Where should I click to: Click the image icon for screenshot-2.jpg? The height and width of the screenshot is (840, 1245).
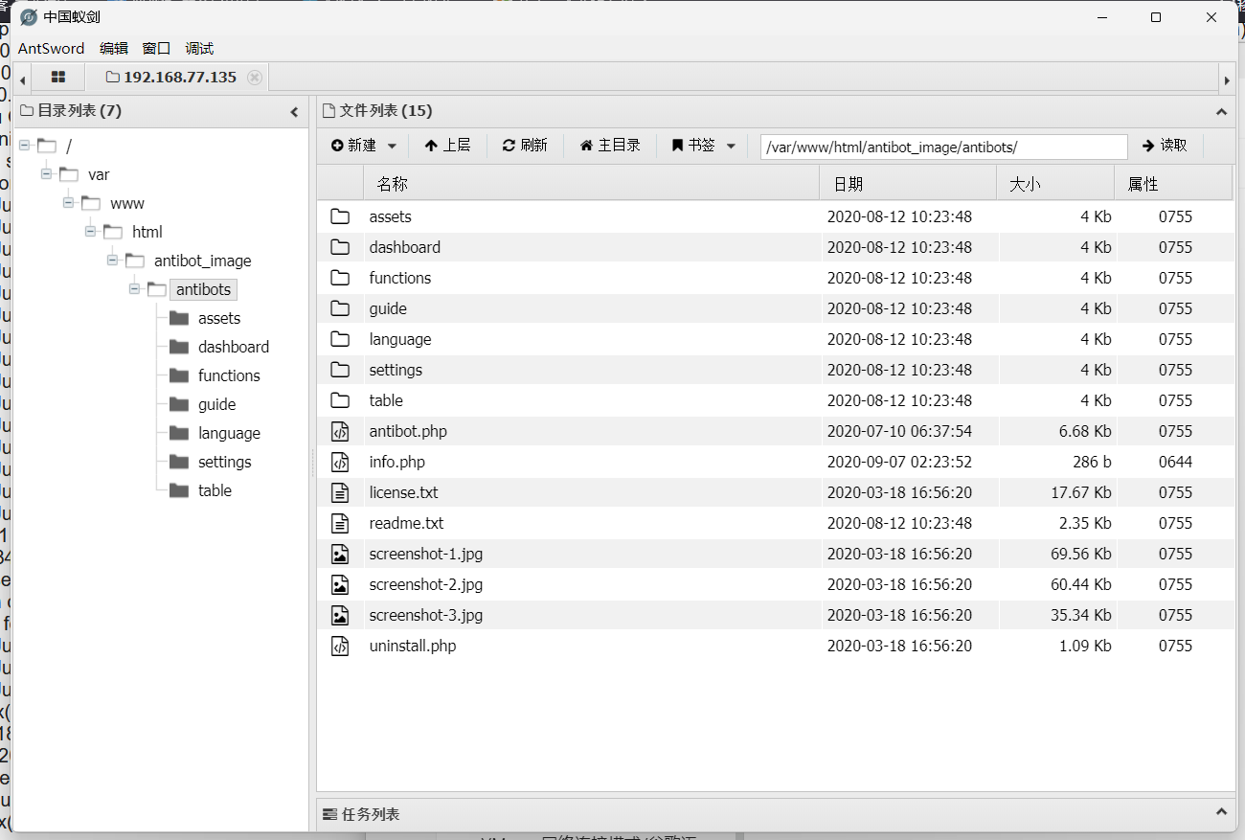340,584
